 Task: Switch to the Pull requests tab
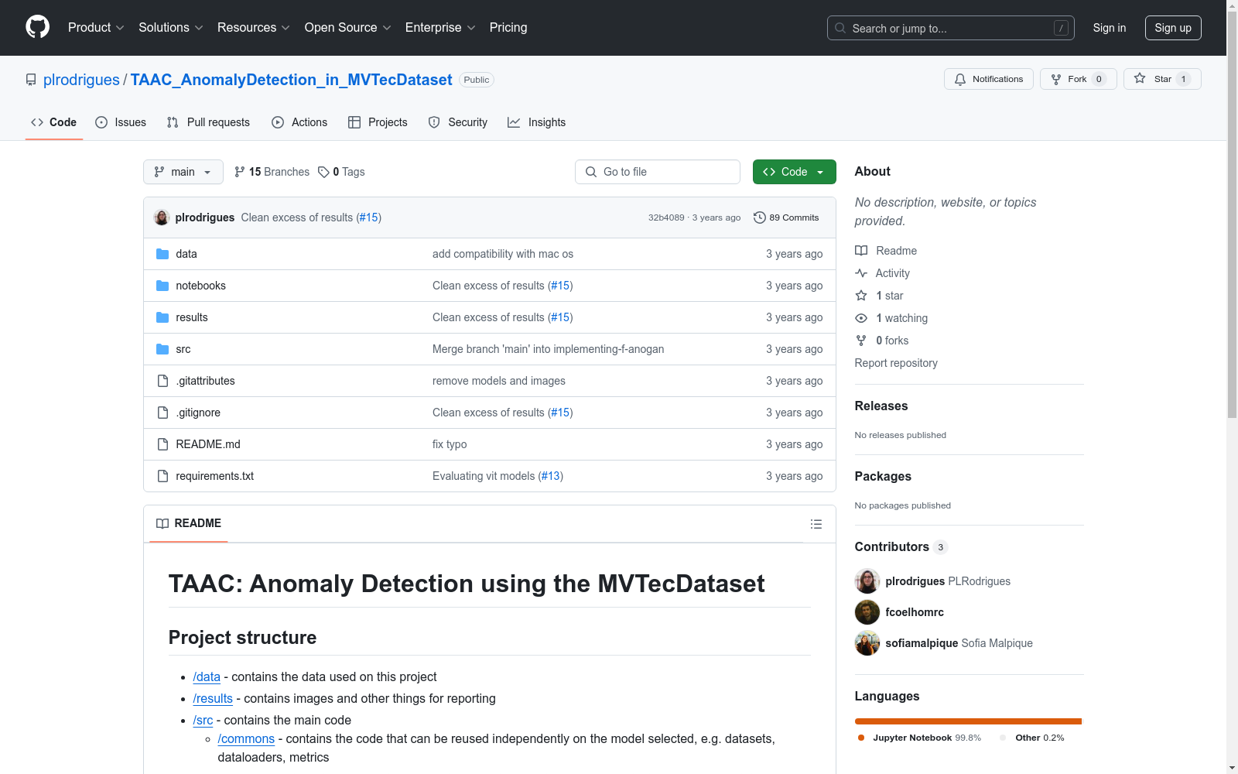[208, 122]
